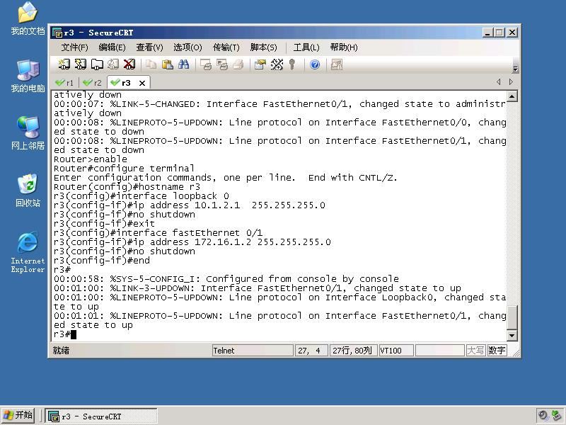Open the 帮助(H) menu
The image size is (566, 425).
click(344, 47)
